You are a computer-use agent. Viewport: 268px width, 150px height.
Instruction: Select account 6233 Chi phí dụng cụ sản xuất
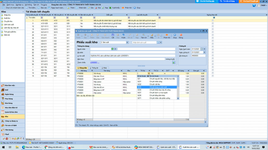click(x=157, y=87)
